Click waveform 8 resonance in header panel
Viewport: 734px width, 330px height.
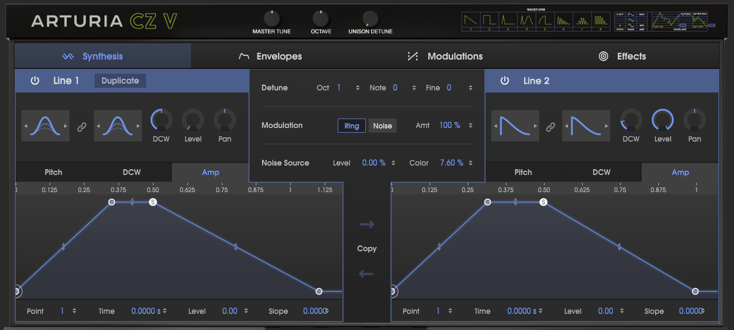[602, 20]
